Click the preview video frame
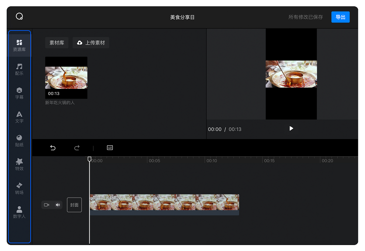This screenshot has width=365, height=251. (x=291, y=74)
